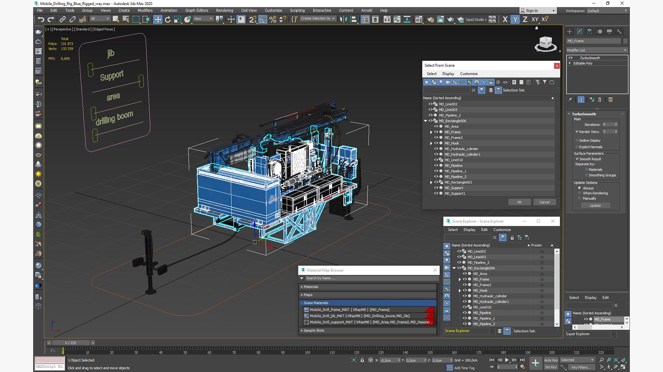The height and width of the screenshot is (372, 663).
Task: Click the time slider showing 0 / 225
Action: coord(71,343)
